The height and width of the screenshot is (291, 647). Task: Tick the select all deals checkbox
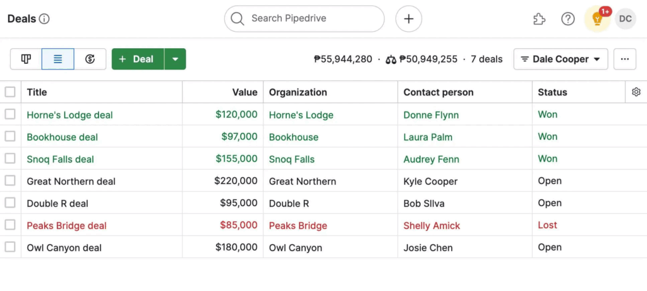(x=10, y=92)
